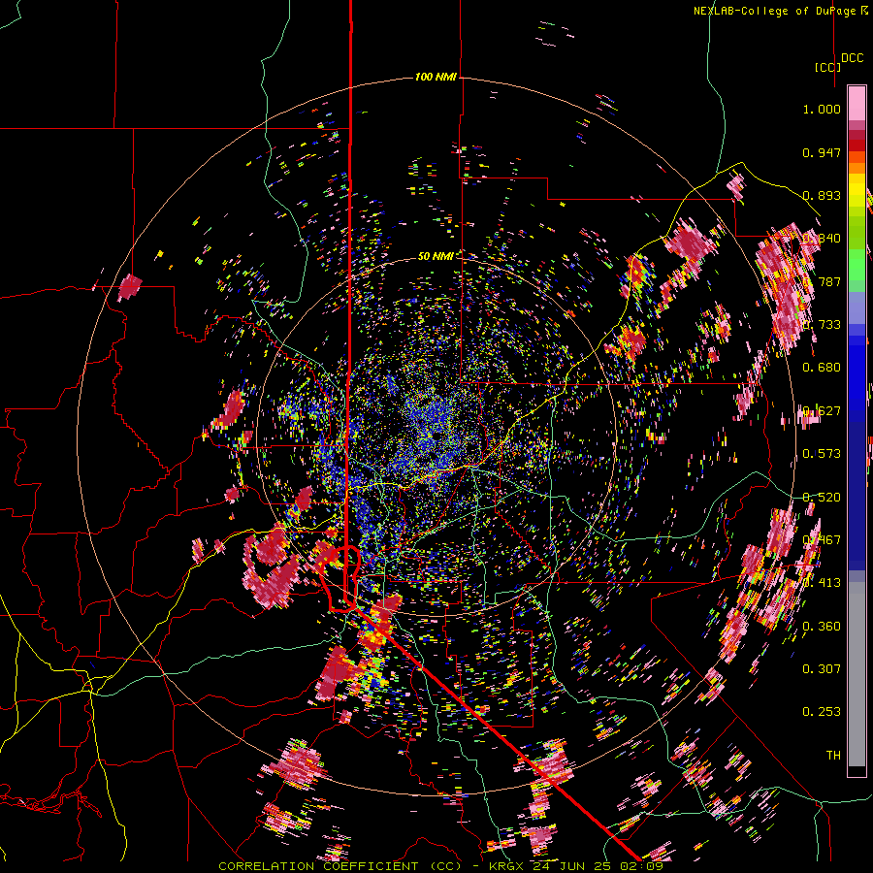
Task: Click the gray segment of the color bar
Action: pyautogui.click(x=857, y=674)
